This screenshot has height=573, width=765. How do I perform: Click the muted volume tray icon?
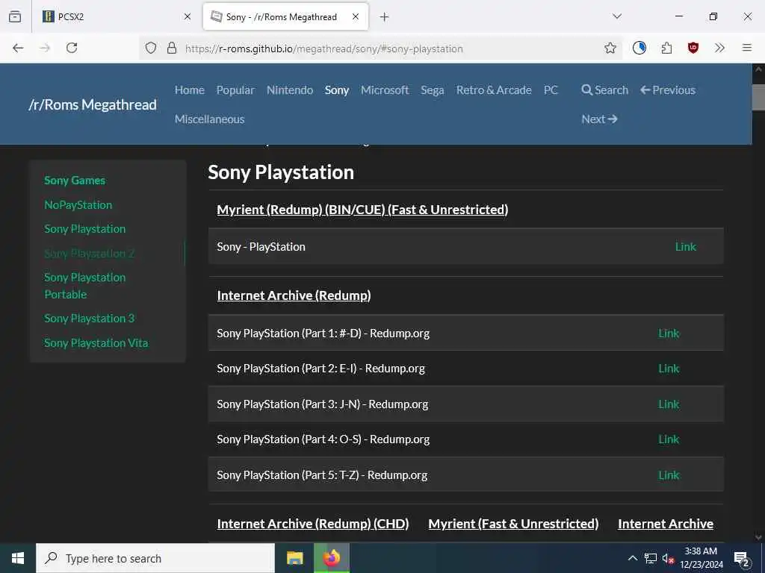(668, 558)
